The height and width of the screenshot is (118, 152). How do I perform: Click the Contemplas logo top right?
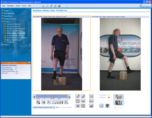coord(145,6)
